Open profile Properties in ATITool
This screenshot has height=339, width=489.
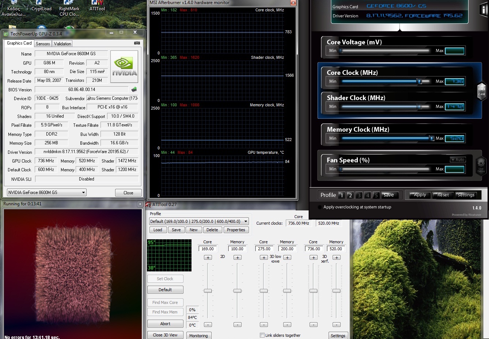236,230
